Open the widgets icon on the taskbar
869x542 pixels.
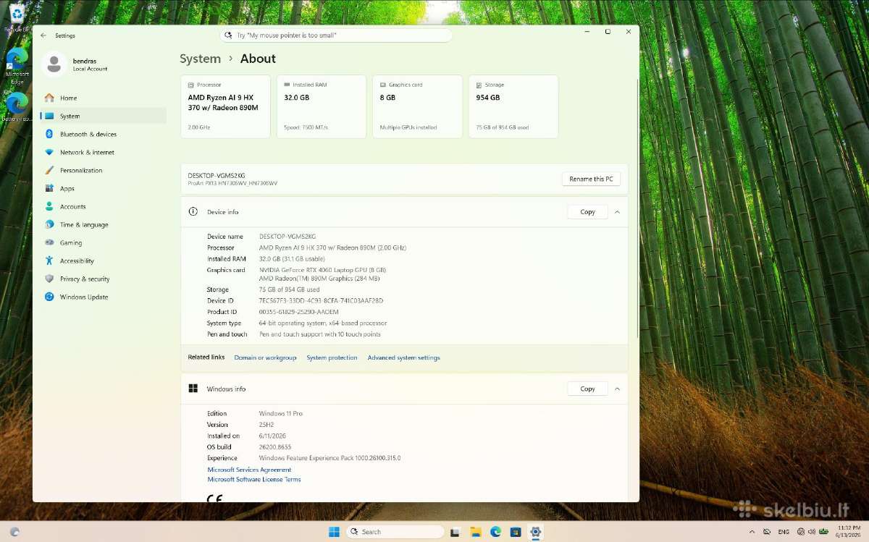[14, 532]
